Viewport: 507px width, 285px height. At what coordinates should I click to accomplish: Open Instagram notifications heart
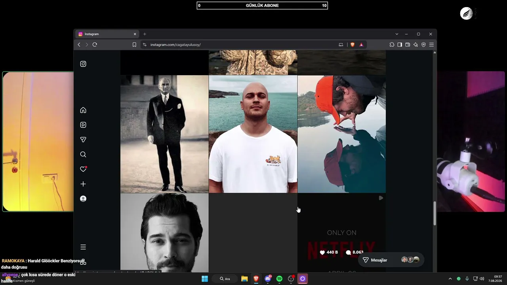click(x=83, y=169)
